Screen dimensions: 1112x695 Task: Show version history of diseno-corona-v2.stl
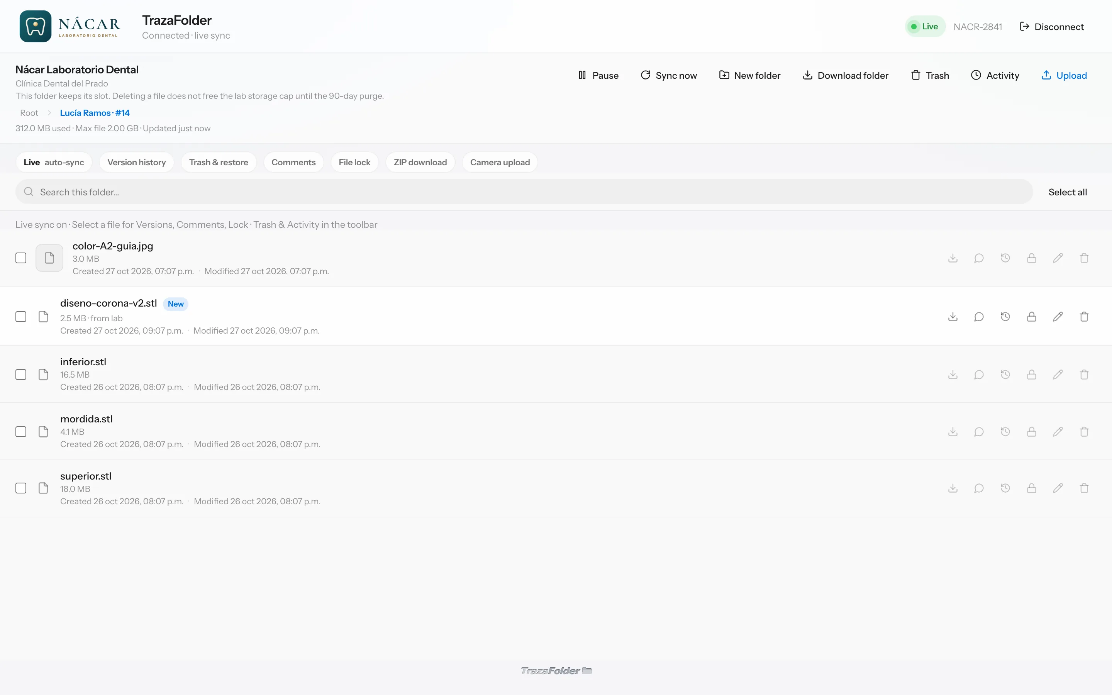coord(1005,317)
